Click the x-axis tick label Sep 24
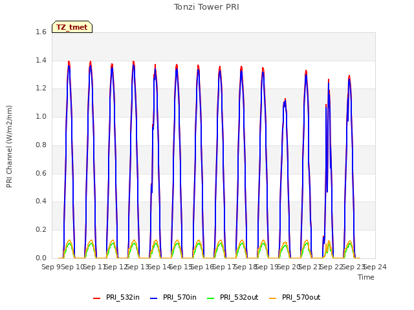Viewport: 414px width, 310px height. [375, 267]
